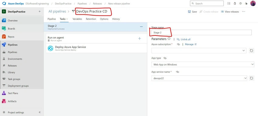The image size is (258, 116).
Task: Switch to the Pipeline tab
Action: [x=52, y=19]
